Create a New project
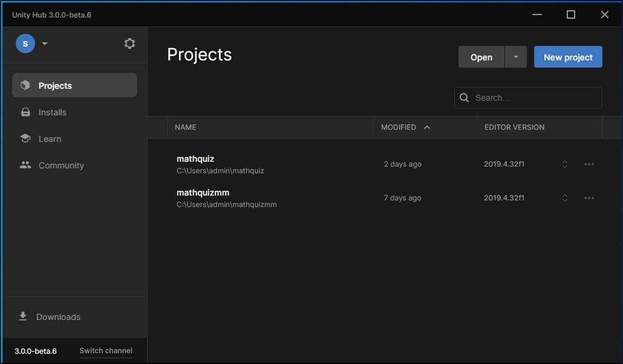623x364 pixels. click(568, 57)
